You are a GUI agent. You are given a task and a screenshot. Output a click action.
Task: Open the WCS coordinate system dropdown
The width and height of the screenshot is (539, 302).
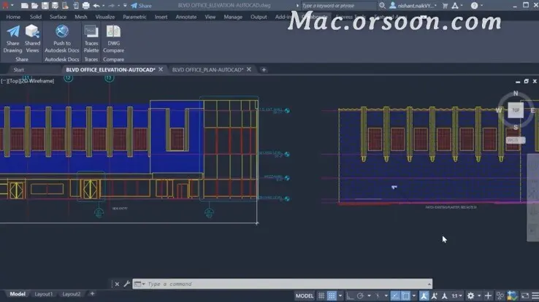coord(516,140)
